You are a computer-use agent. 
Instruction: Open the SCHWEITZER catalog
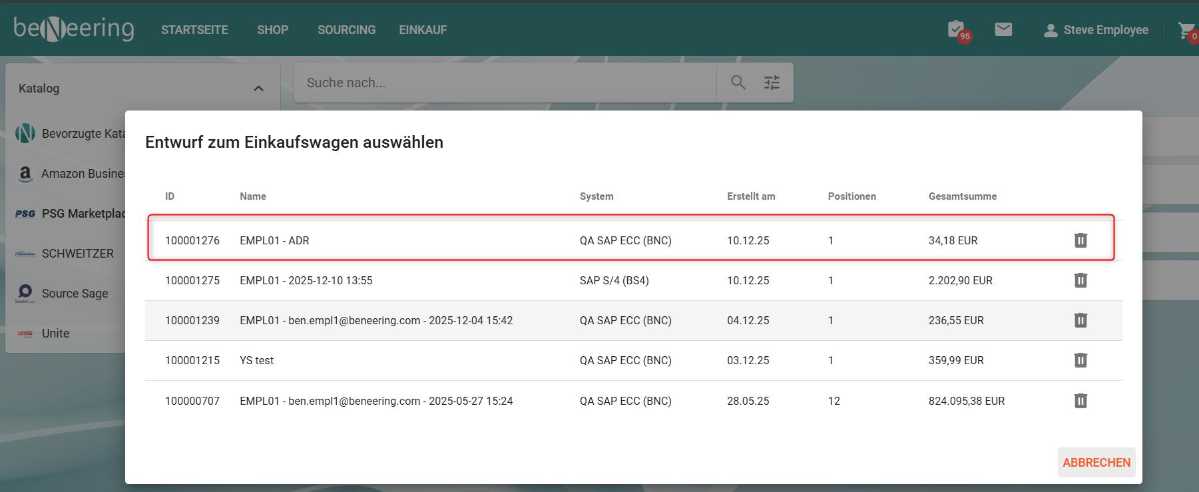tap(77, 254)
